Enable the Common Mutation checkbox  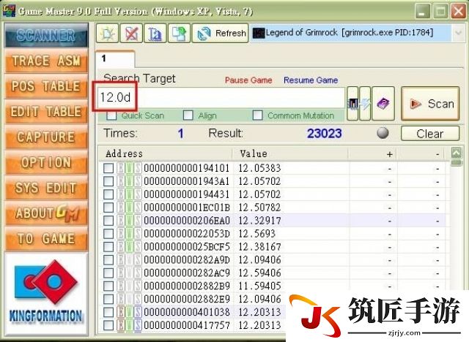click(257, 115)
